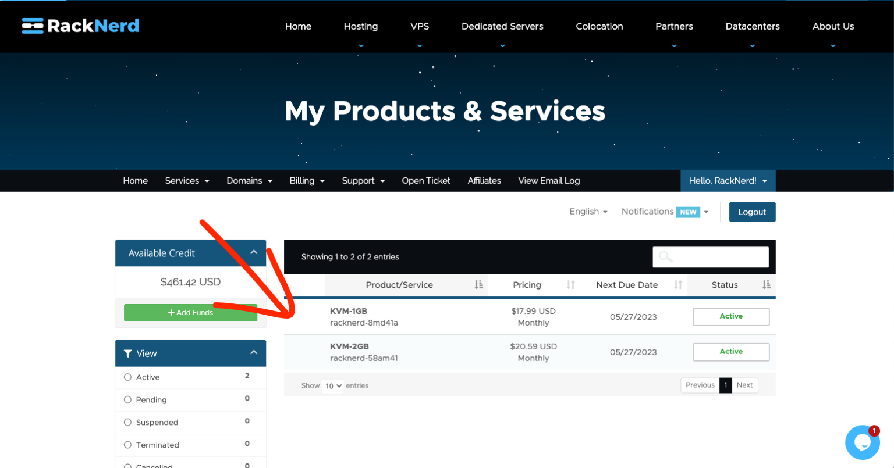Sort the Status column
The image size is (894, 468).
[767, 284]
